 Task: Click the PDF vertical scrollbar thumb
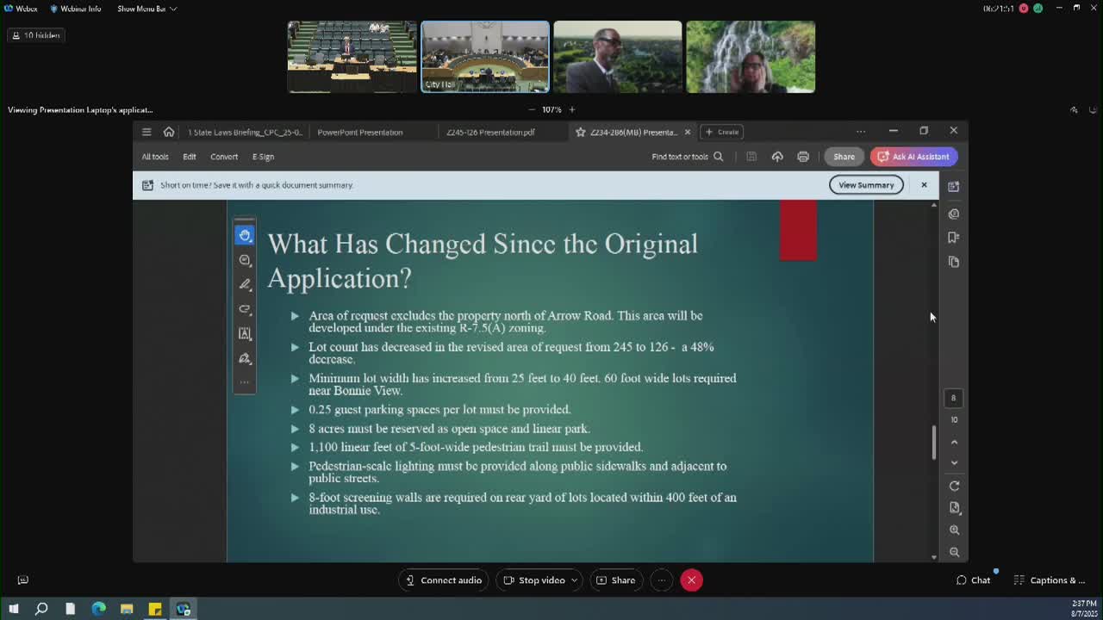click(933, 443)
